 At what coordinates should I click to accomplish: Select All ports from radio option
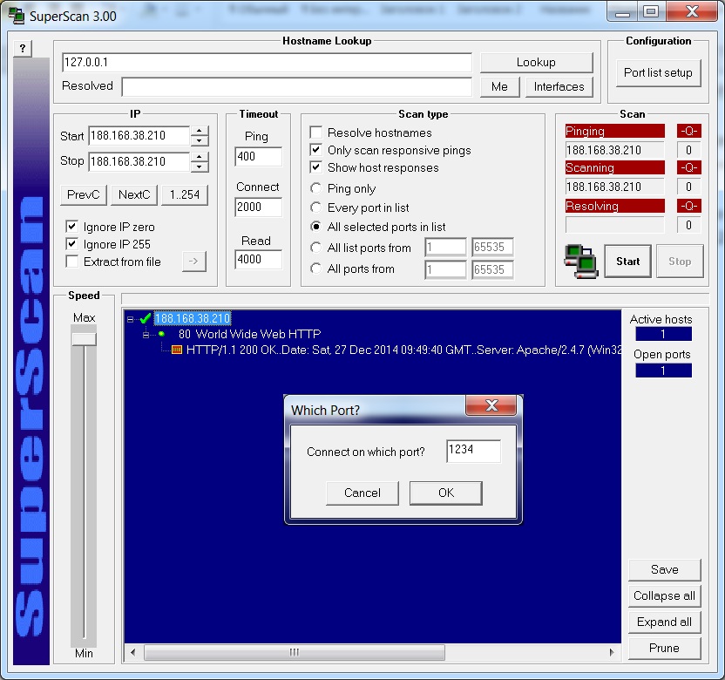[315, 269]
